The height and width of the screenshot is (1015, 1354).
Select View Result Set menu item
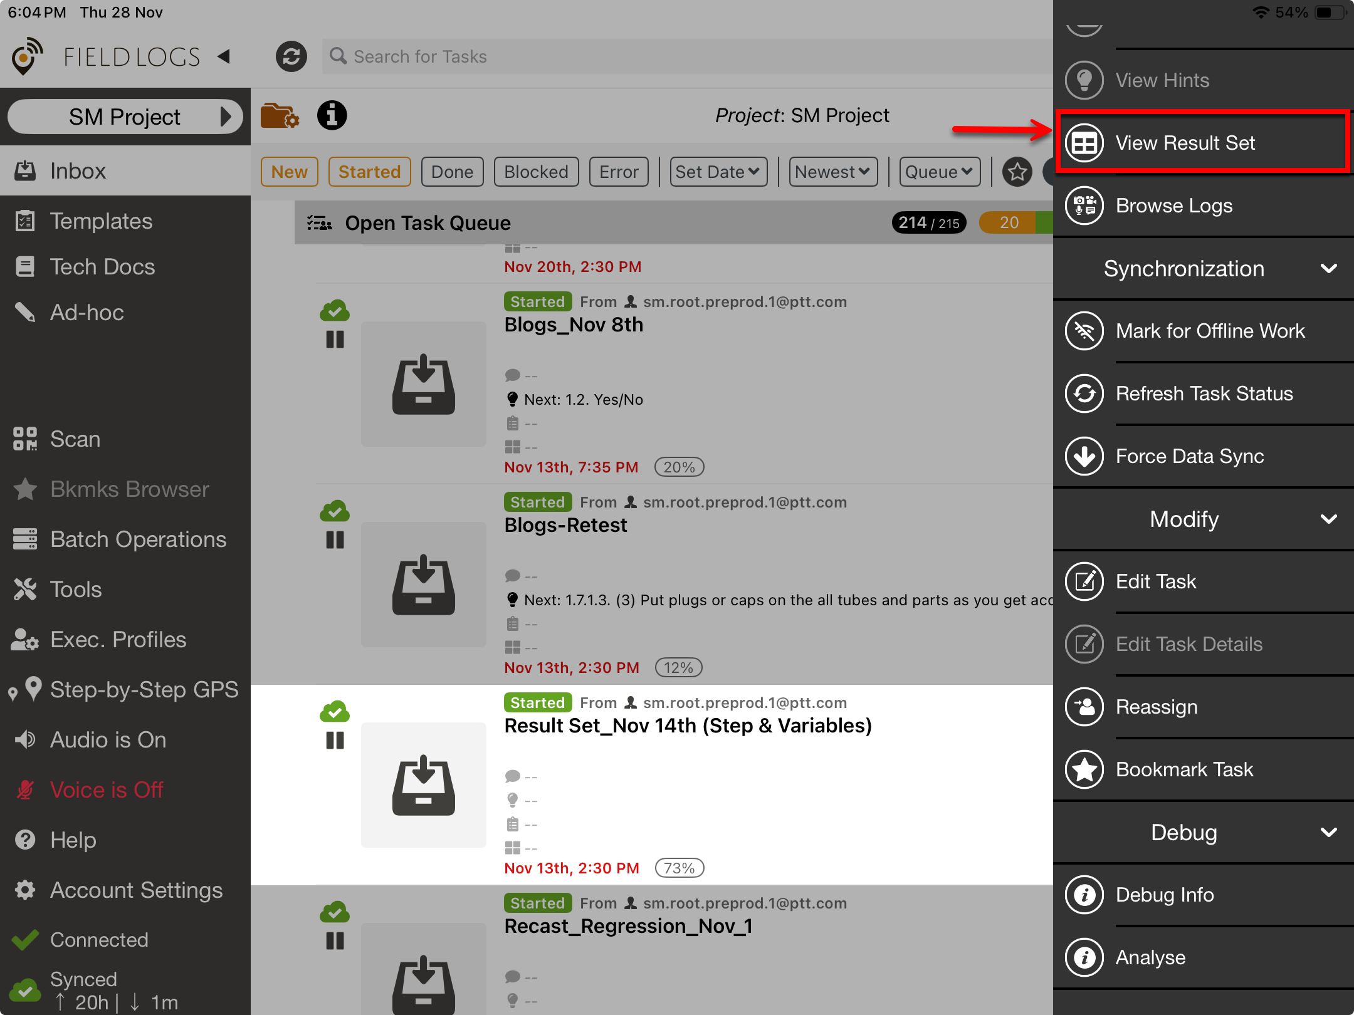click(x=1185, y=143)
